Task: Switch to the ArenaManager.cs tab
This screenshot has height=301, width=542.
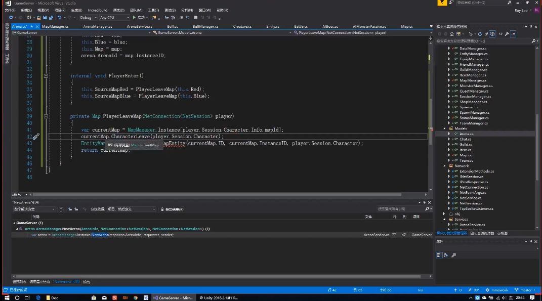Action: (x=98, y=26)
